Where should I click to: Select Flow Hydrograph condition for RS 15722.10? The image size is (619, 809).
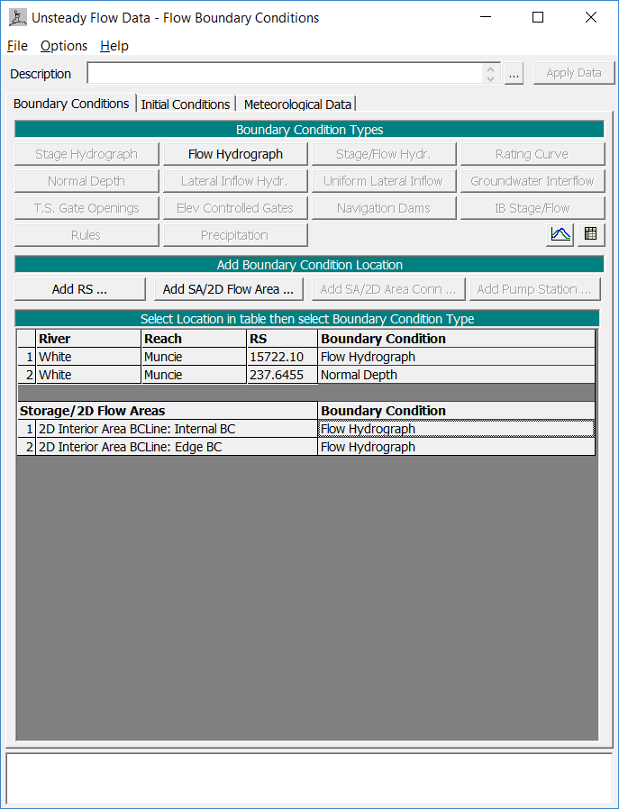pos(456,357)
